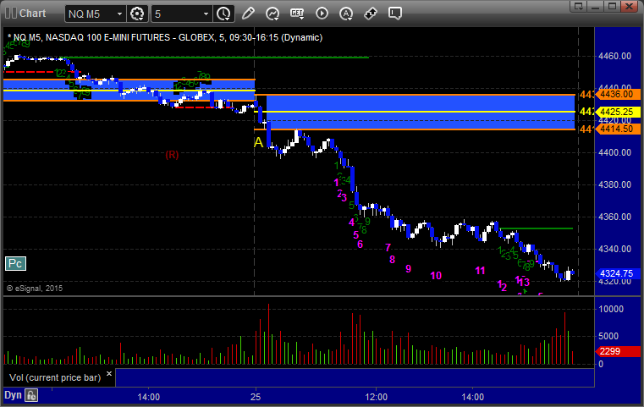
Task: Click the 5000 volume axis label
Action: pos(608,337)
